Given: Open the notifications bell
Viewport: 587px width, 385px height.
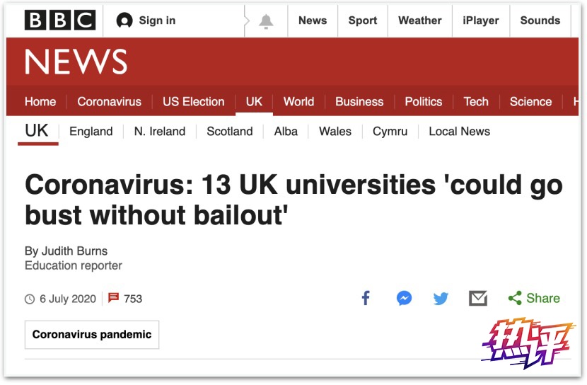Looking at the screenshot, I should pos(266,21).
